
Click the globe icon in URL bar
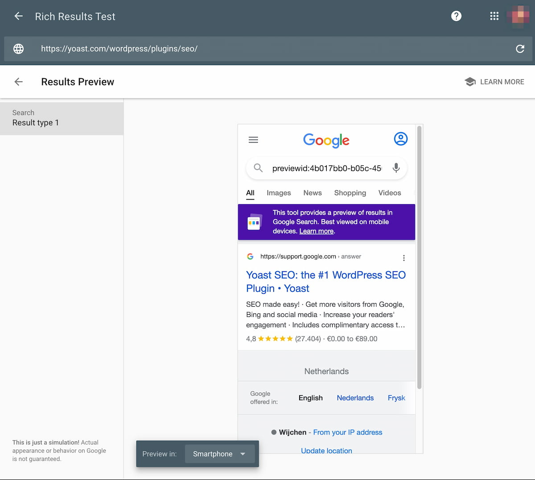[x=18, y=49]
